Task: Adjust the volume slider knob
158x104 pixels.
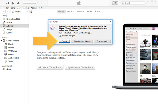Action: pos(37,3)
